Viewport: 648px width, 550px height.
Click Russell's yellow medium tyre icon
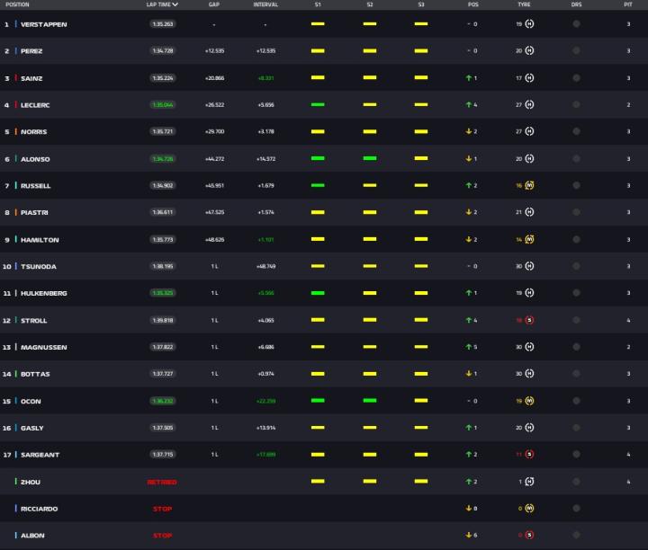[x=529, y=186]
